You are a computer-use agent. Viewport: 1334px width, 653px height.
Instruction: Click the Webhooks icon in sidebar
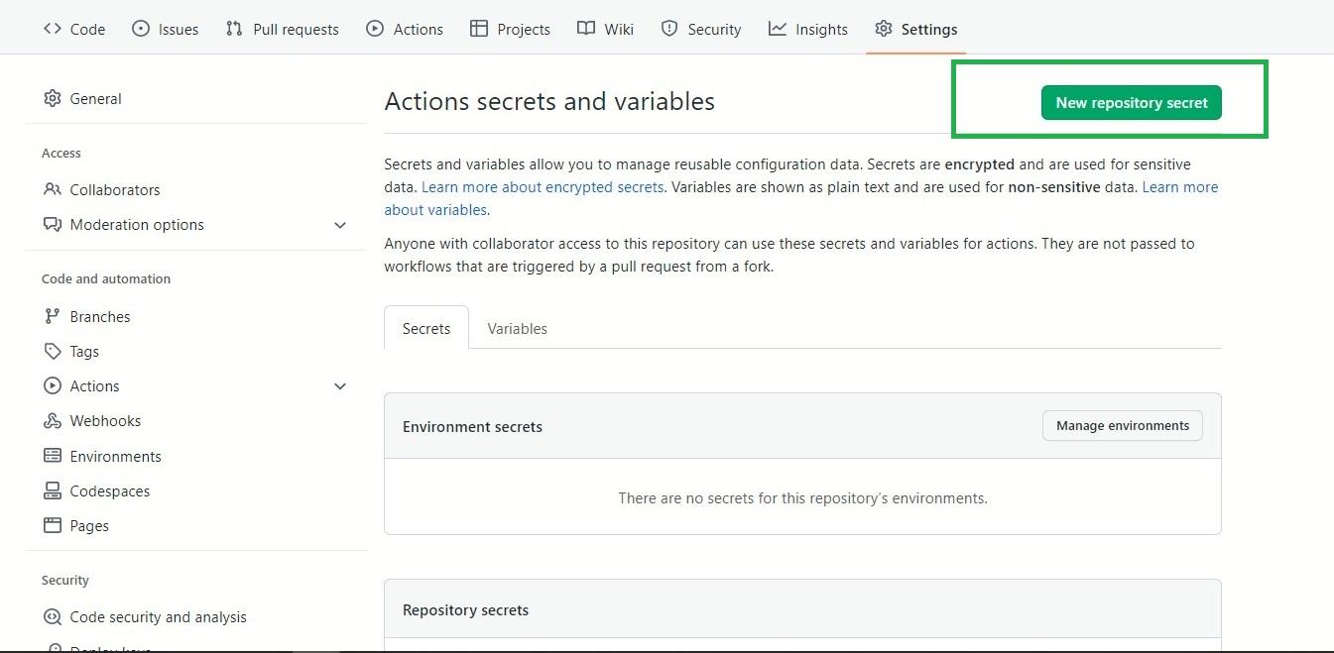pos(53,421)
